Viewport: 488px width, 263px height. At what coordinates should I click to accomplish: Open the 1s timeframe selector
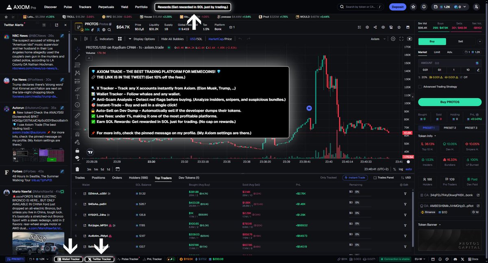point(76,39)
